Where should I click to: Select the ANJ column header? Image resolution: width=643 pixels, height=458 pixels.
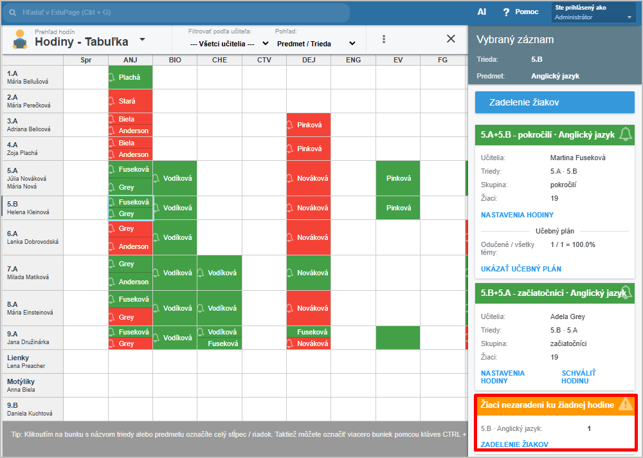coord(131,60)
